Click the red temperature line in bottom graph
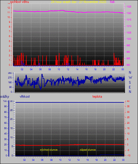138x164 pixels. click(x=70, y=145)
